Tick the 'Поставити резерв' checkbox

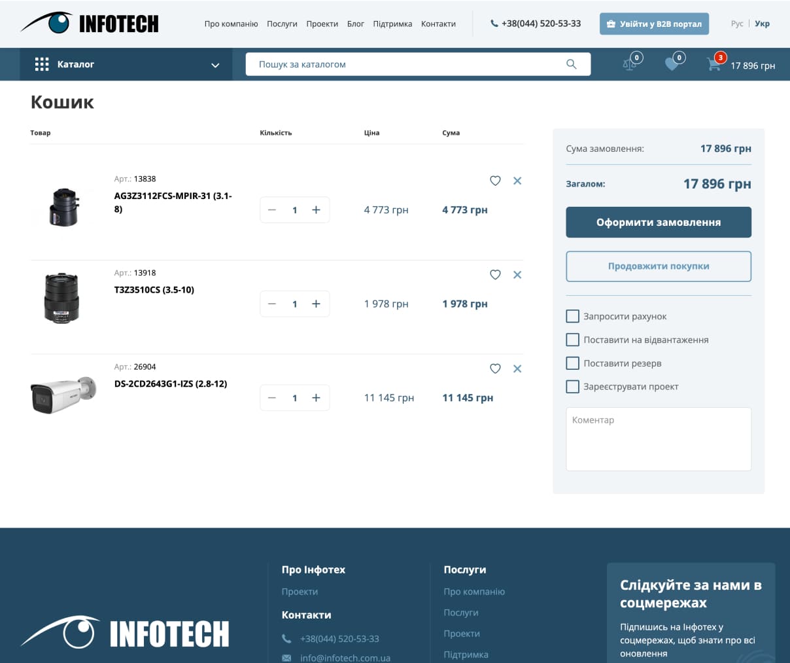(x=572, y=363)
